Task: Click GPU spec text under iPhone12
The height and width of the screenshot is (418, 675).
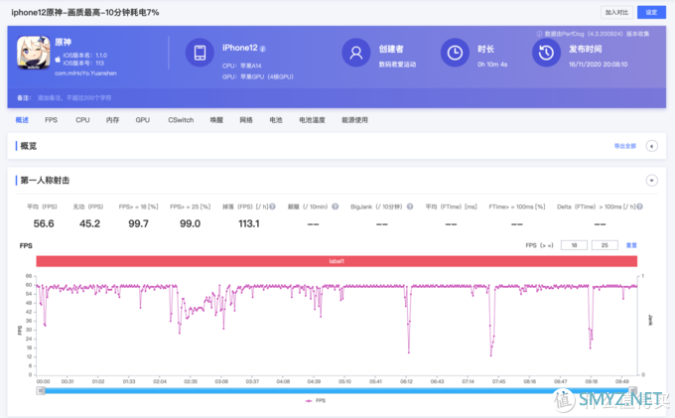Action: (258, 77)
